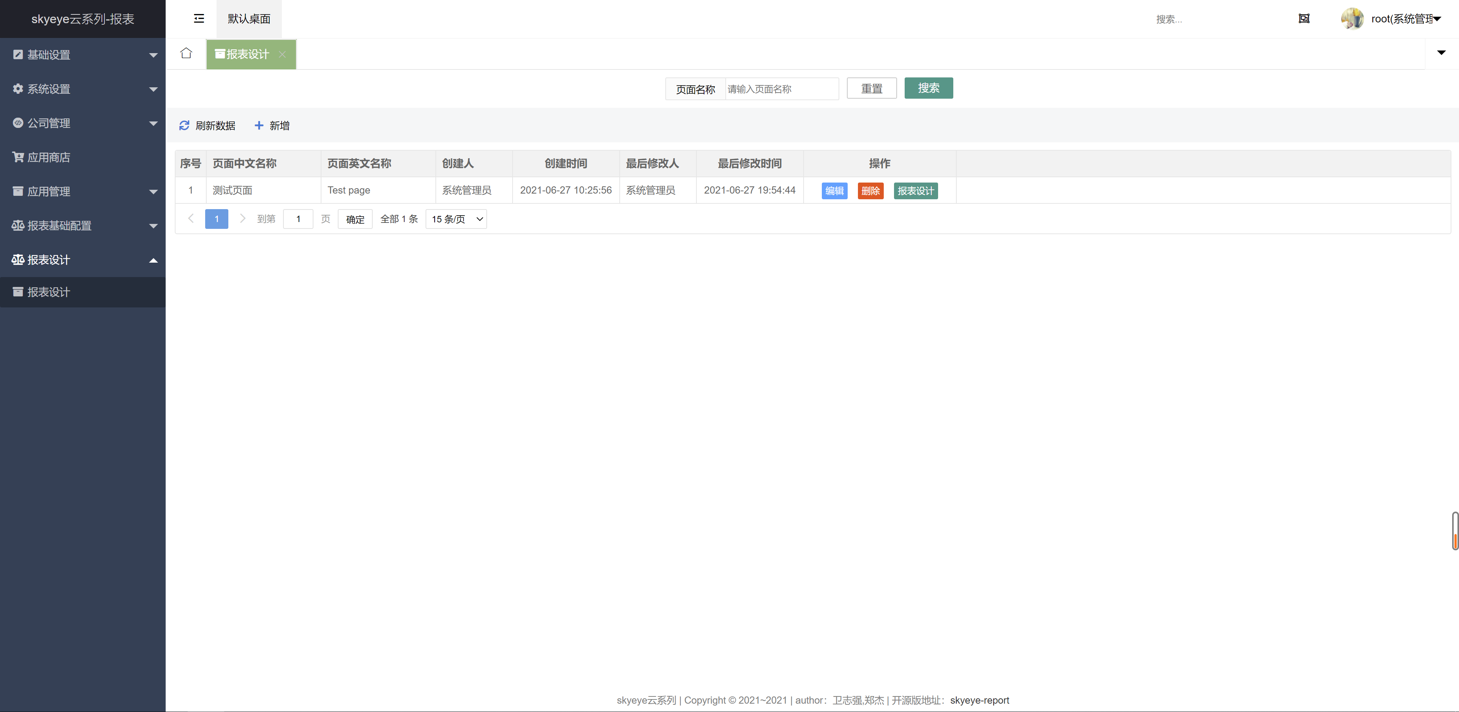Viewport: 1459px width, 712px height.
Task: Click the fullscreen icon in header
Action: click(1304, 19)
